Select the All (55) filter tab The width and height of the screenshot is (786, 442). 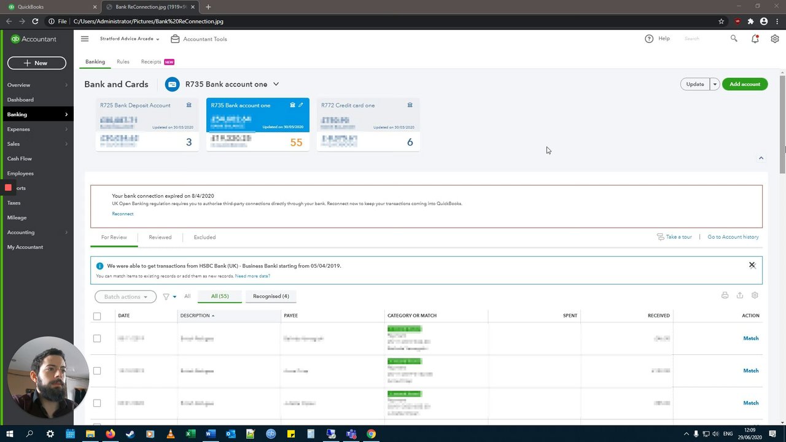pyautogui.click(x=220, y=296)
